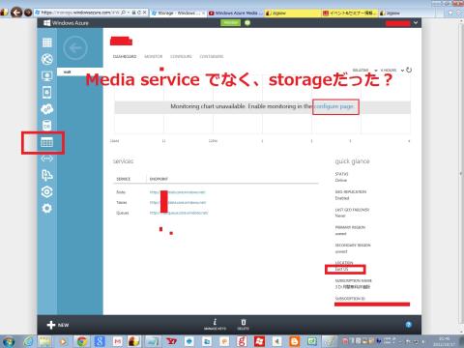The image size is (464, 348).
Task: Click the Delete trash icon
Action: click(x=244, y=324)
